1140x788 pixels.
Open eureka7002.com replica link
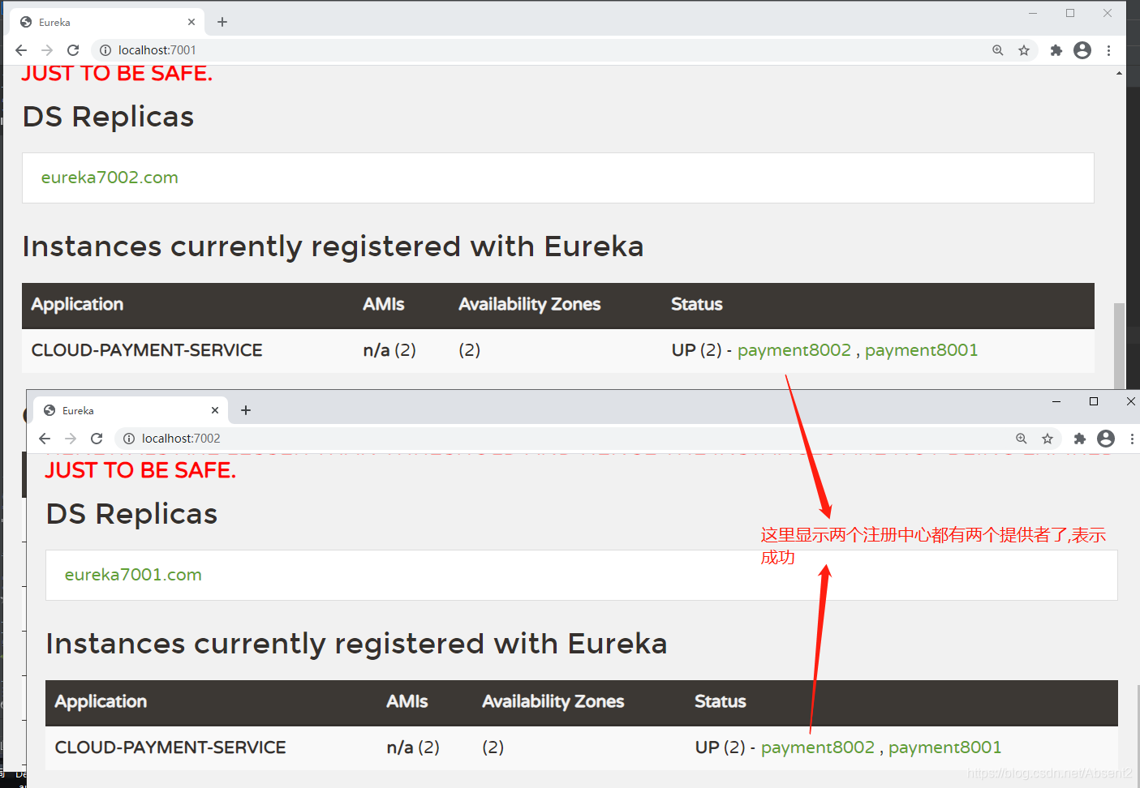coord(110,178)
